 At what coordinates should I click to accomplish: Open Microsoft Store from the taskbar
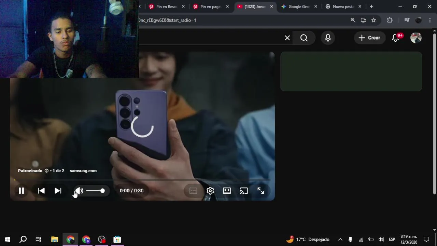(x=117, y=240)
